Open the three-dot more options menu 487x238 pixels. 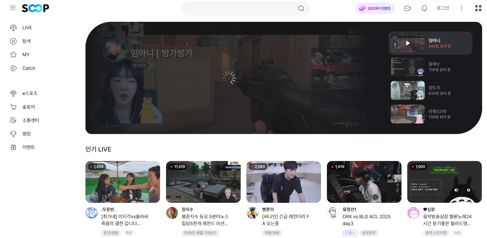point(462,8)
